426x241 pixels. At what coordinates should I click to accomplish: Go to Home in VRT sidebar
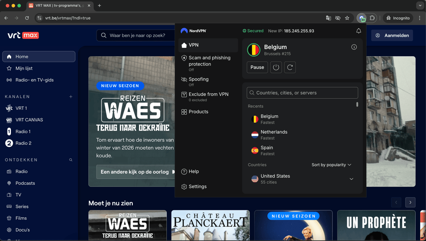pyautogui.click(x=39, y=57)
